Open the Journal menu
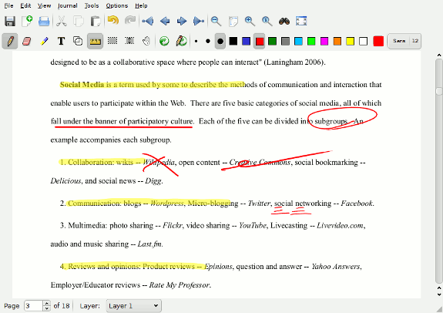Viewport: 443px width, 313px height. [68, 5]
